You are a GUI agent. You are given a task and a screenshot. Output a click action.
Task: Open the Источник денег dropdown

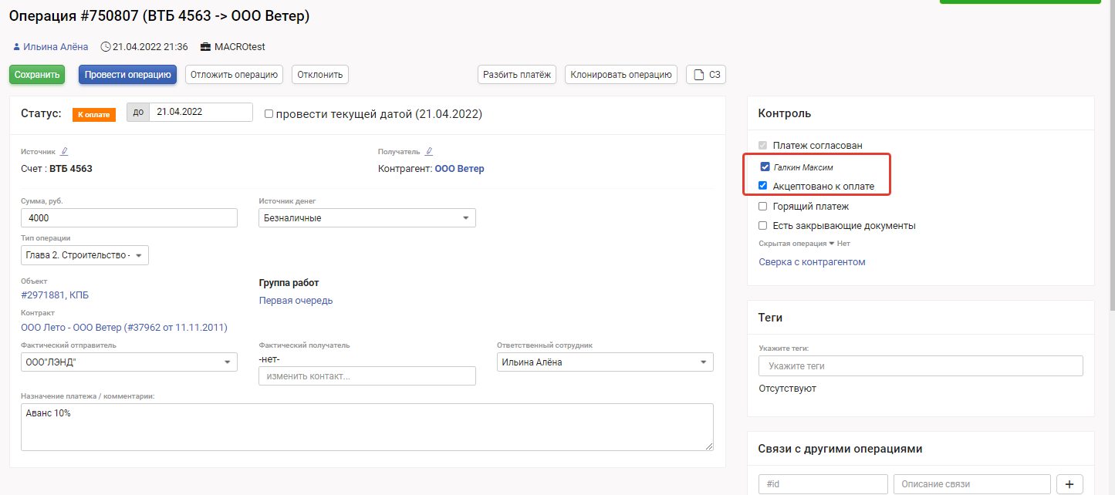click(x=367, y=218)
